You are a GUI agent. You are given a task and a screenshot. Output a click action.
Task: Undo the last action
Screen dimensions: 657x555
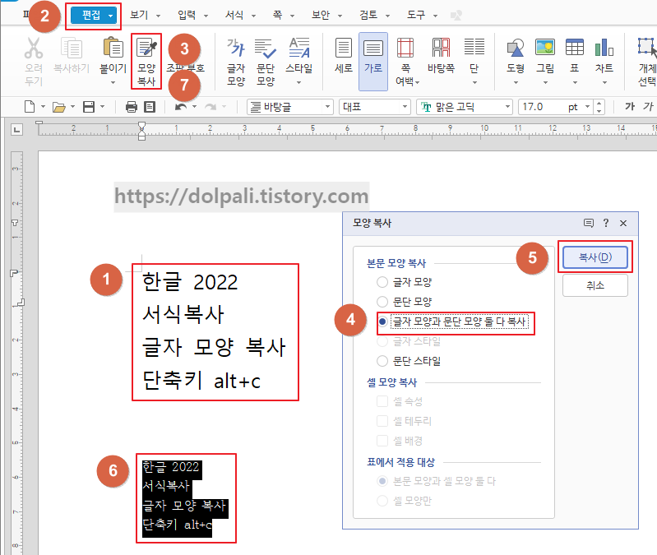pos(181,107)
